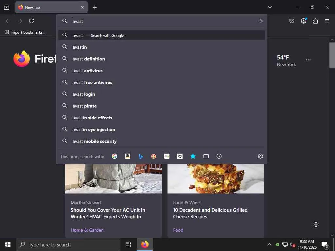This screenshot has height=251, width=335.
Task: Open '10 Decadent and Delicious Grilled Cheese' headline
Action: point(210,213)
